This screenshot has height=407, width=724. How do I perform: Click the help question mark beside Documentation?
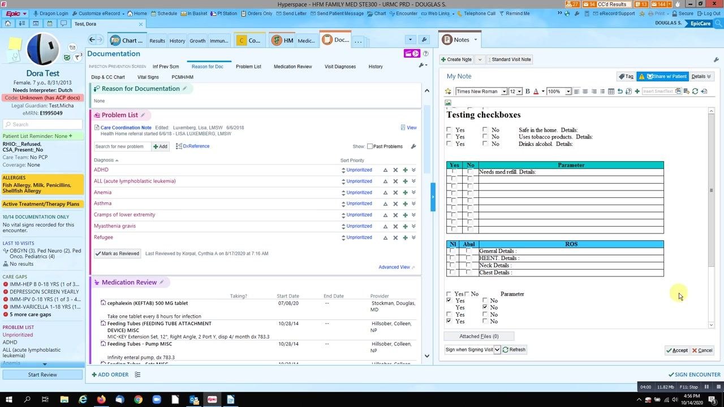pos(426,54)
